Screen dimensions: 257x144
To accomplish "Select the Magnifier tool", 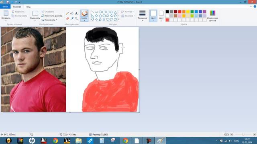I will point(76,19).
